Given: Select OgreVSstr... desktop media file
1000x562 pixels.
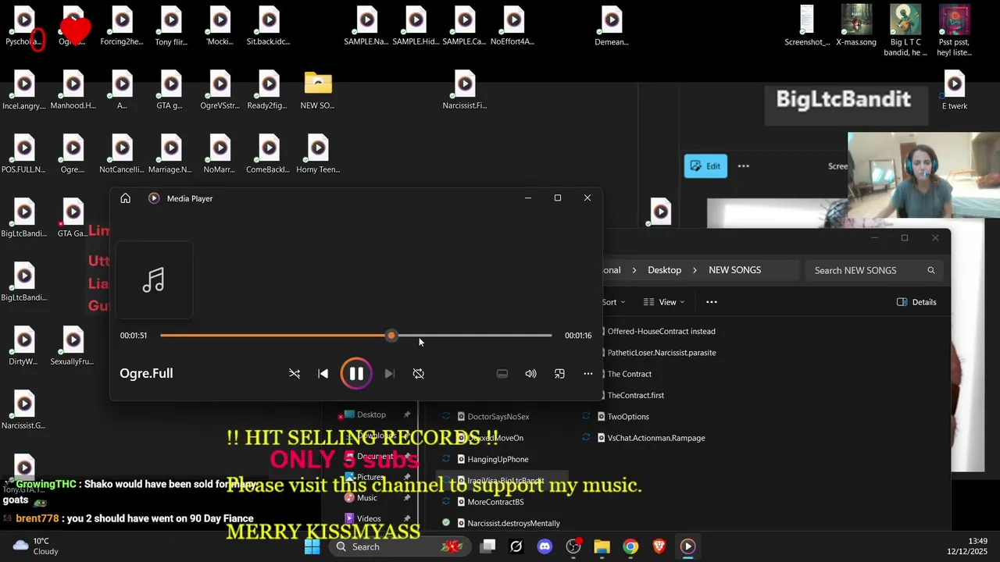Looking at the screenshot, I should (220, 91).
